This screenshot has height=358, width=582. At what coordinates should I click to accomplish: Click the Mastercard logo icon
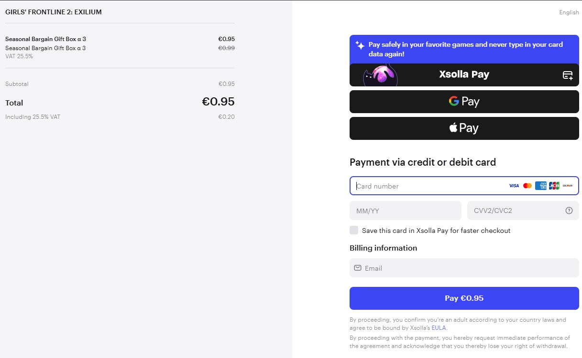coord(527,186)
